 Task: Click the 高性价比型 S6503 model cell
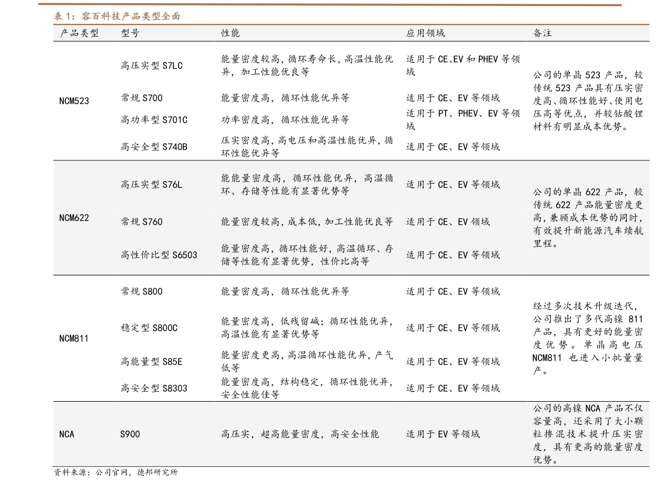click(x=159, y=255)
